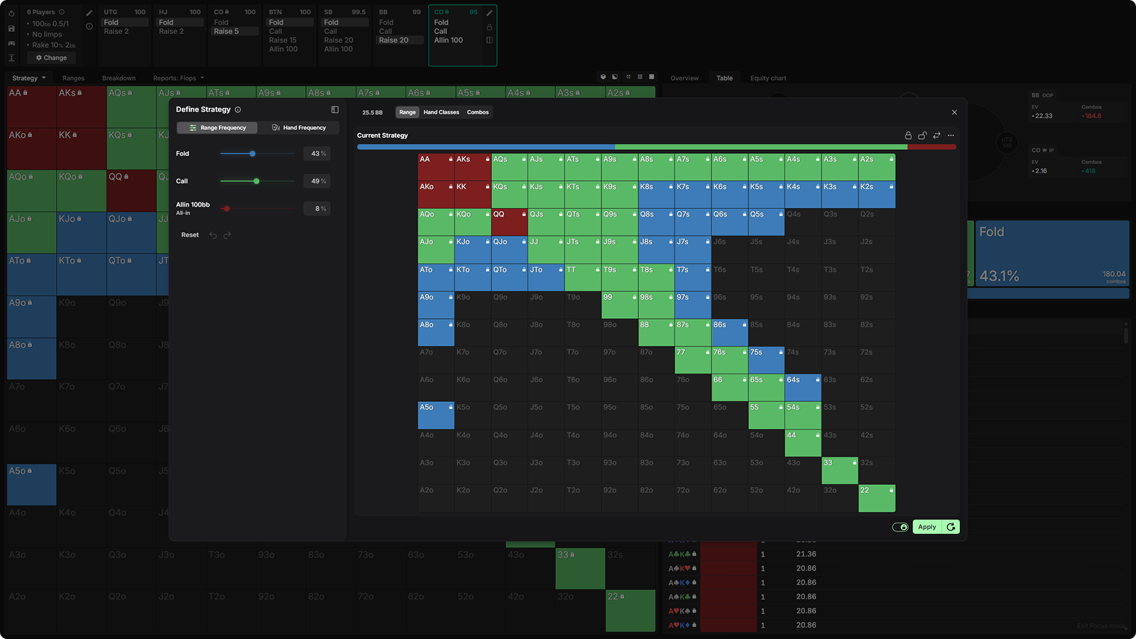Expand the Strategy dropdown
This screenshot has height=639, width=1136.
pyautogui.click(x=29, y=78)
